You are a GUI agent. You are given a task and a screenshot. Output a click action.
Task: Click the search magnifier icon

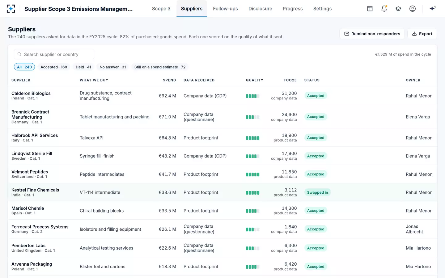19,54
